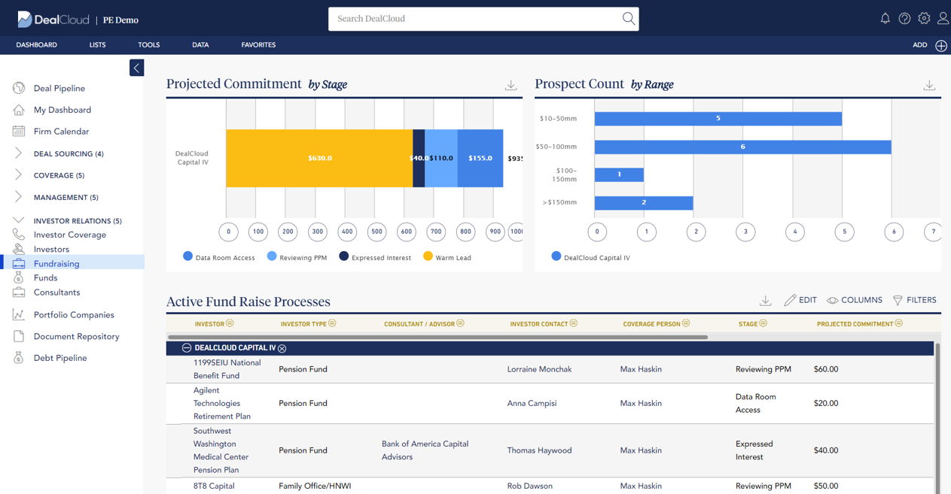Click the Edit pencil icon

[790, 300]
